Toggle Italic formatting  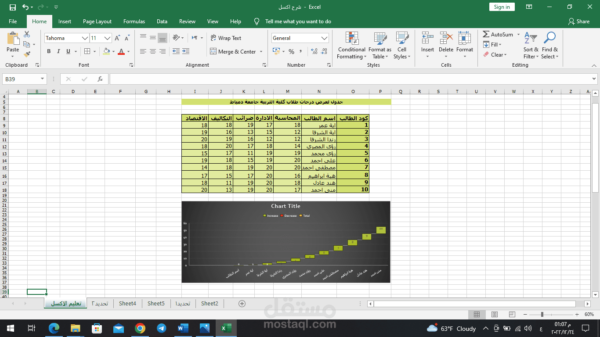click(58, 51)
